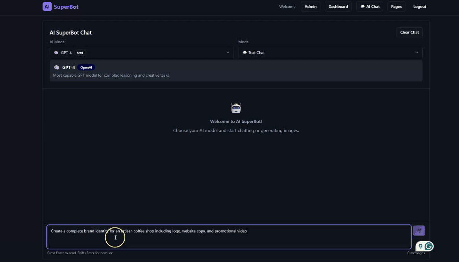The image size is (459, 262).
Task: Click the lightbulb suggestion icon near Grammarly
Action: tap(420, 246)
